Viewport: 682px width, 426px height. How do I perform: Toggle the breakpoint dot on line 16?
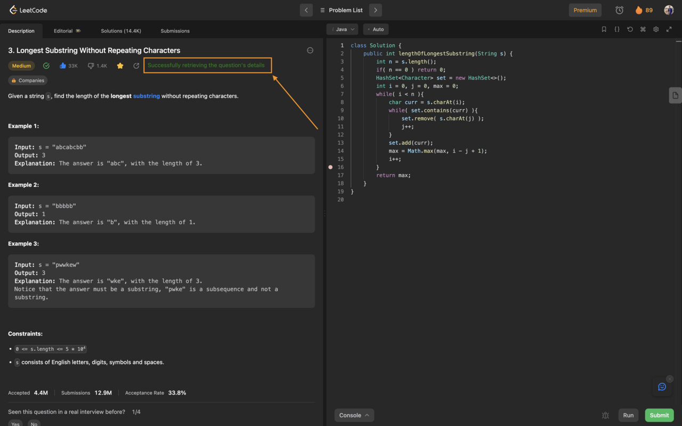tap(330, 167)
